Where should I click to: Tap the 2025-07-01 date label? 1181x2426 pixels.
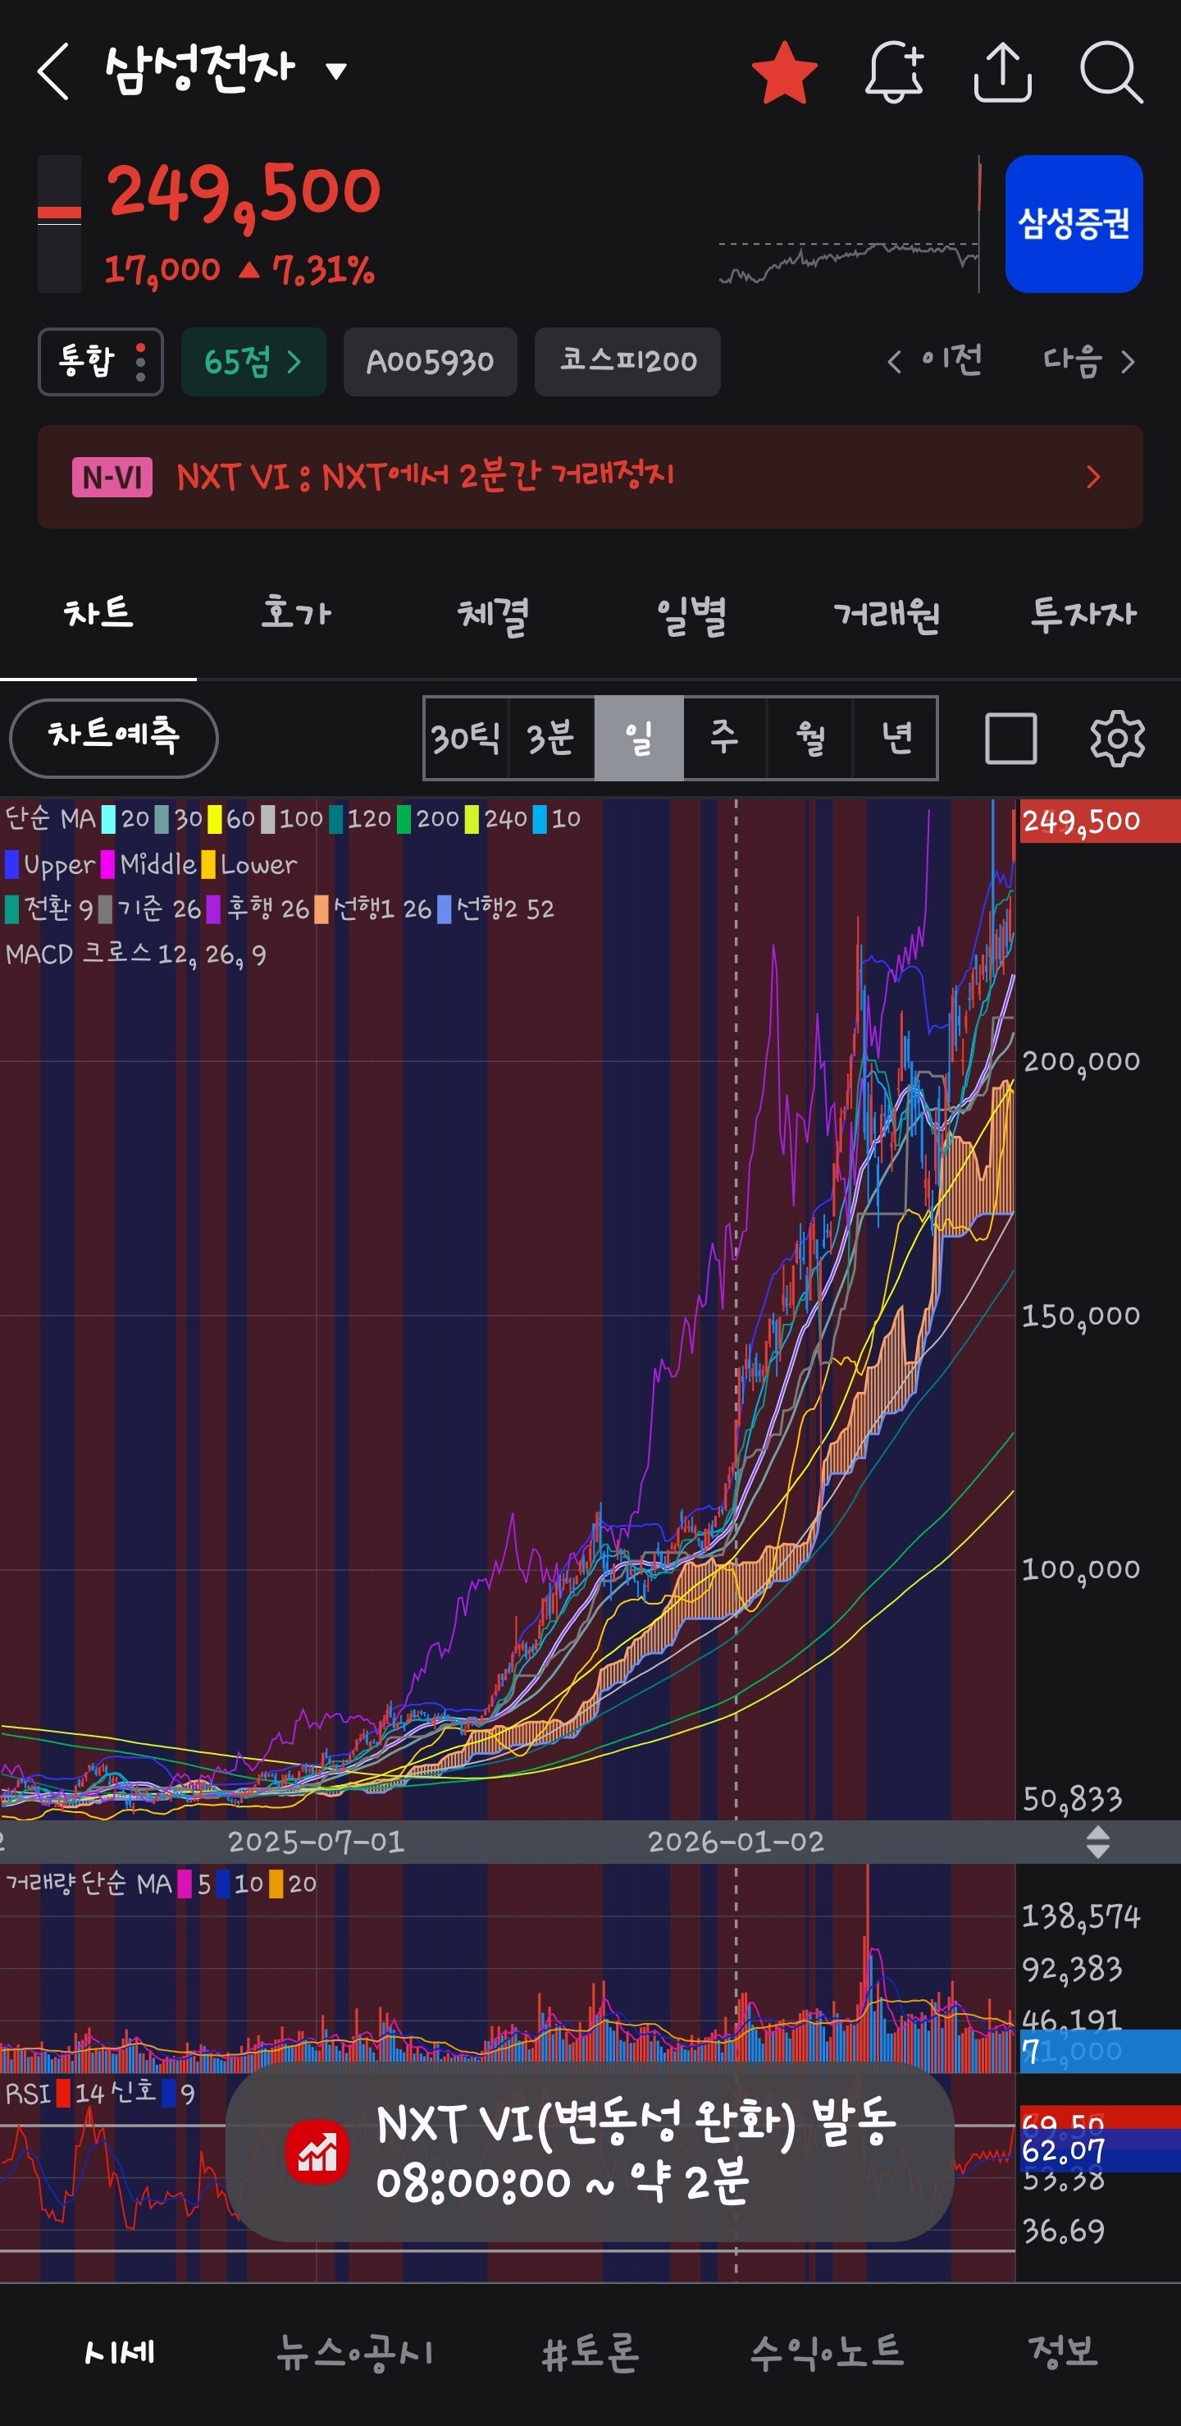coord(317,1841)
